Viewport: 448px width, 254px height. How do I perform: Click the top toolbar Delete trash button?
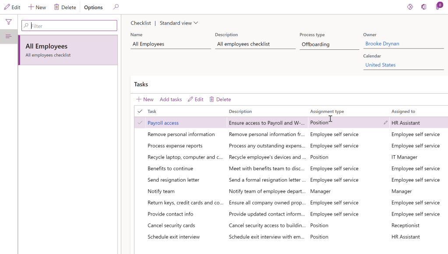(65, 7)
